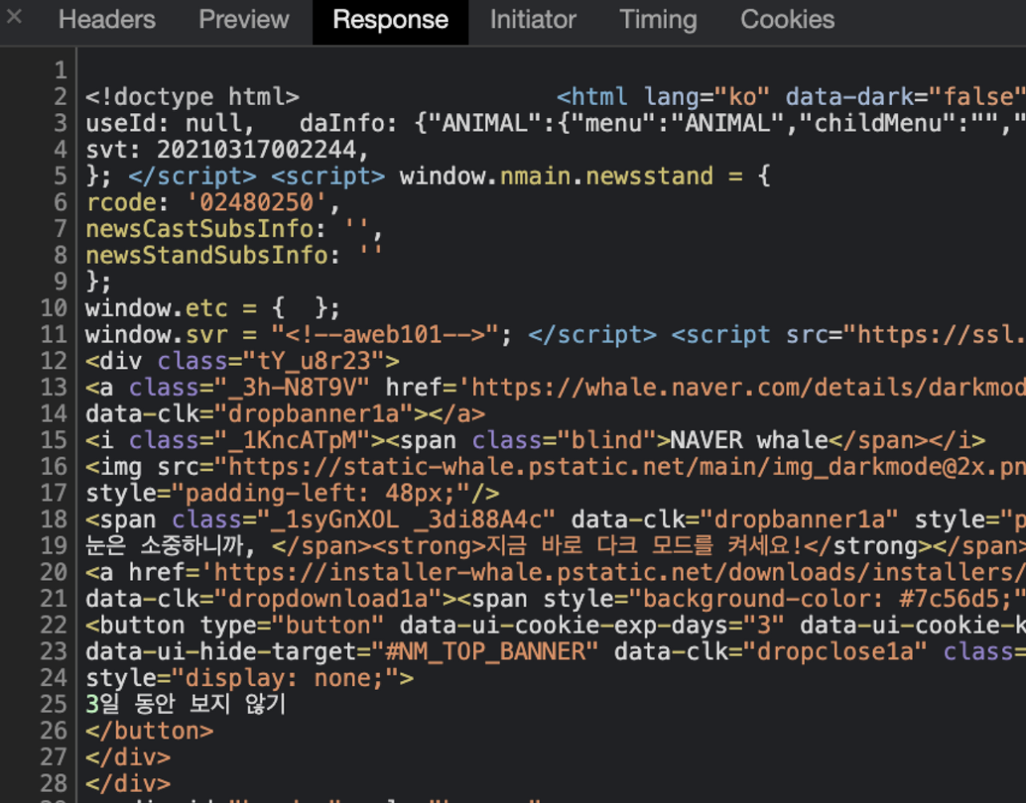Click the div class 'tY_u8r23' line
The image size is (1026, 803).
(242, 362)
